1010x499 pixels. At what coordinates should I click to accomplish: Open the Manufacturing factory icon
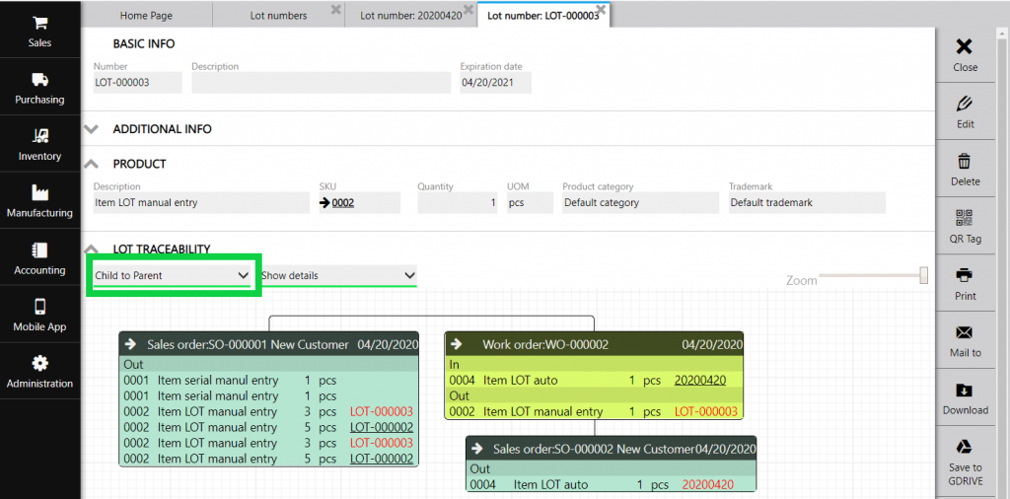point(39,192)
